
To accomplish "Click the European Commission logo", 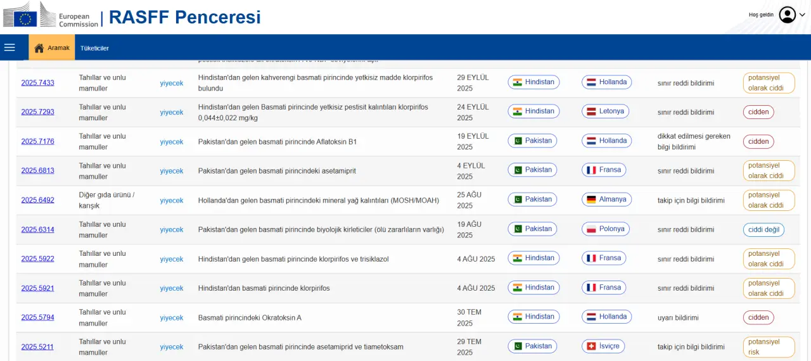I will point(51,15).
